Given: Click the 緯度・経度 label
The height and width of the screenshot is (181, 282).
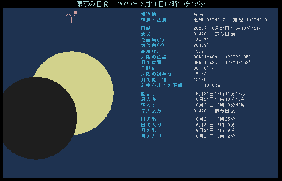Looking at the screenshot, I should click(x=151, y=20).
